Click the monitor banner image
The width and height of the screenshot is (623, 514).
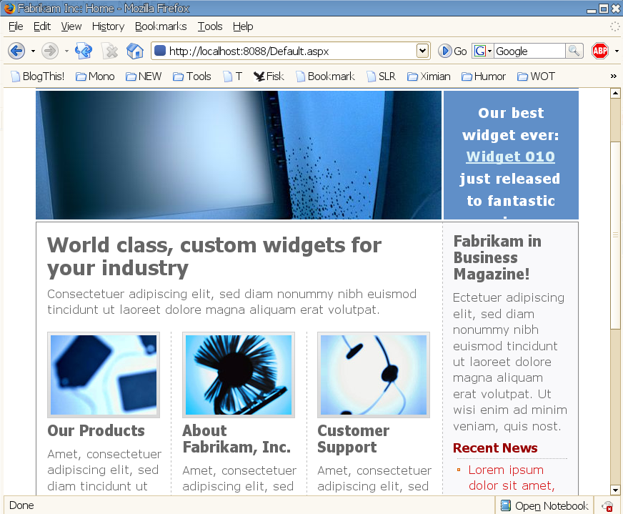(239, 155)
